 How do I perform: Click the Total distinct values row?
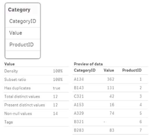click(x=36, y=97)
